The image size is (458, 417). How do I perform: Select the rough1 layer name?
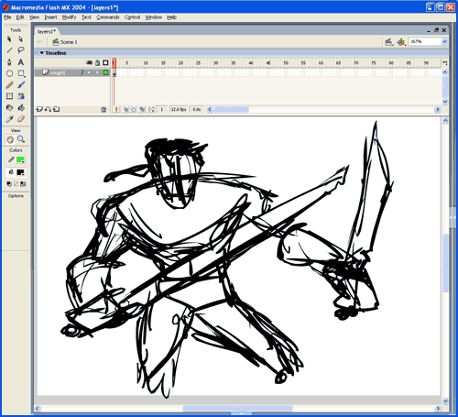pos(58,72)
